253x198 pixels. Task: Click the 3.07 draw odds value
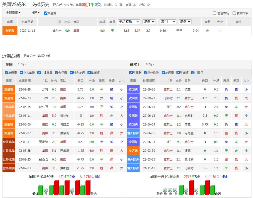(x=137, y=30)
